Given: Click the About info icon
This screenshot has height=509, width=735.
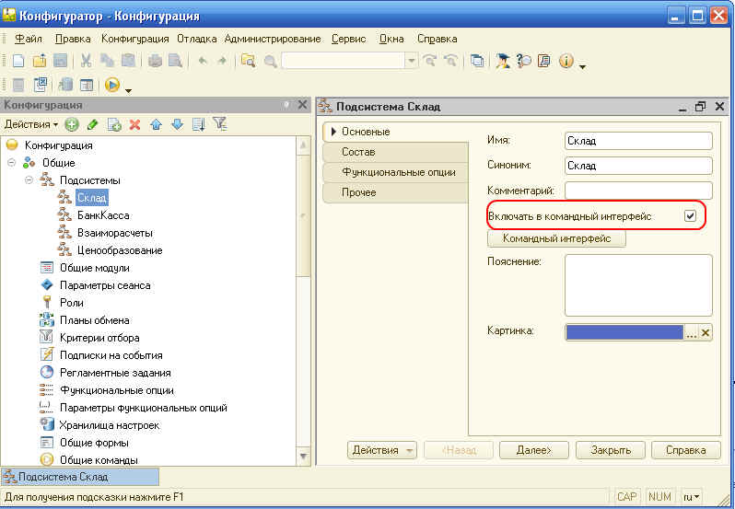Looking at the screenshot, I should (566, 61).
